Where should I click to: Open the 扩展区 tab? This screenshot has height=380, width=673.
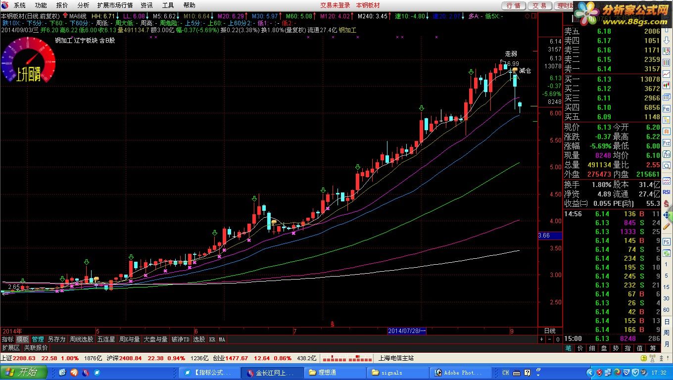tap(10, 348)
